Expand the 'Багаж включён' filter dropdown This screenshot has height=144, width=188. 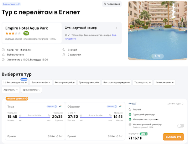(41, 82)
